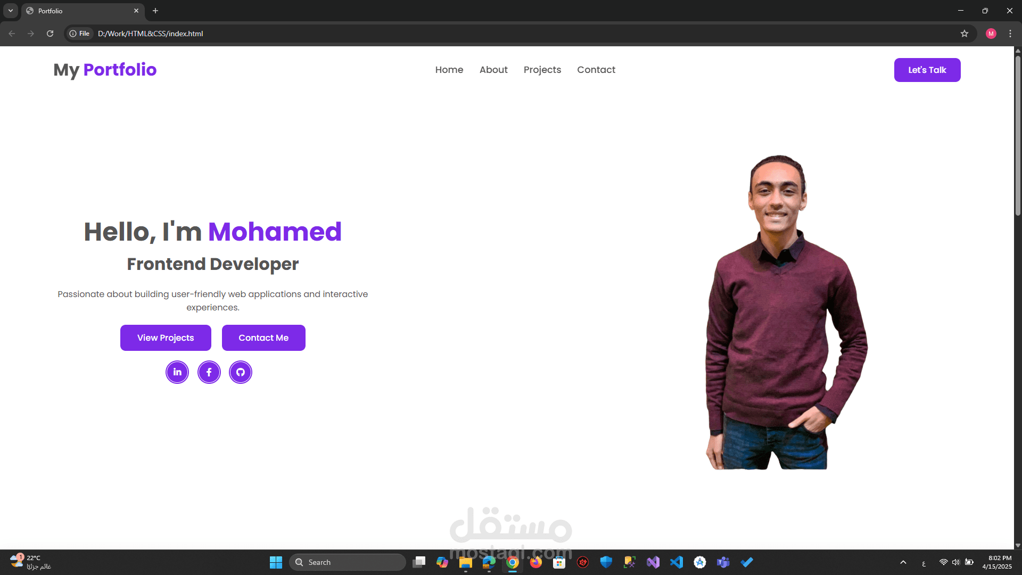Image resolution: width=1022 pixels, height=575 pixels.
Task: Open Copilot on the taskbar
Action: (442, 562)
